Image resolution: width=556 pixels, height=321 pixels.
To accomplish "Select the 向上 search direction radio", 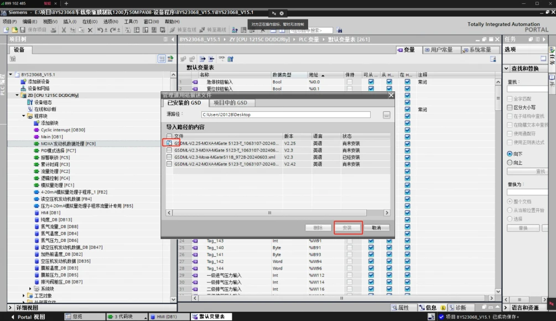I will click(x=510, y=163).
